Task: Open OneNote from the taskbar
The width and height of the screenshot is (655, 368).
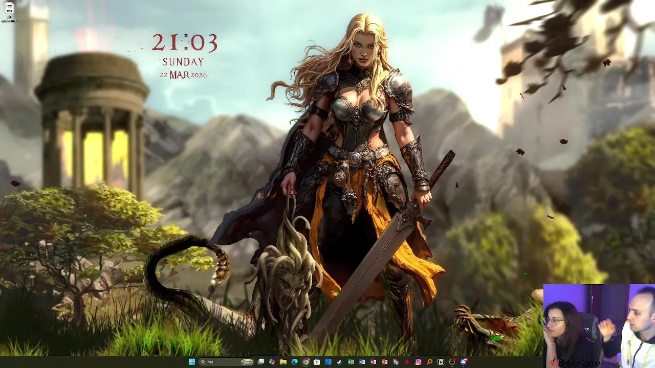Action: pos(373,362)
